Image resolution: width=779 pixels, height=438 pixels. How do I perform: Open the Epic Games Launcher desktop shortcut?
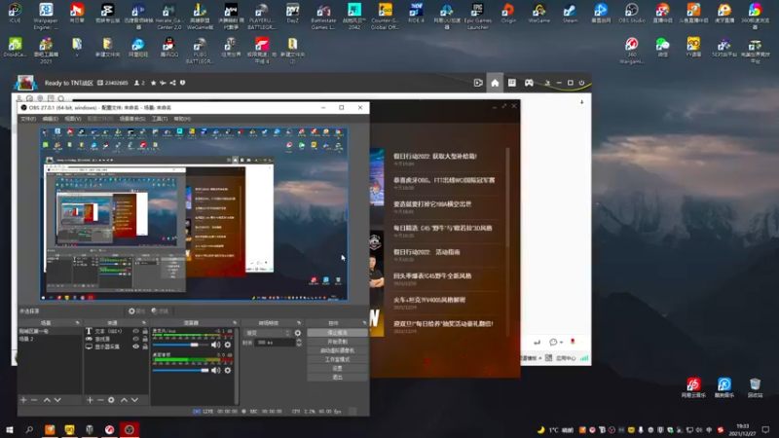coord(477,16)
